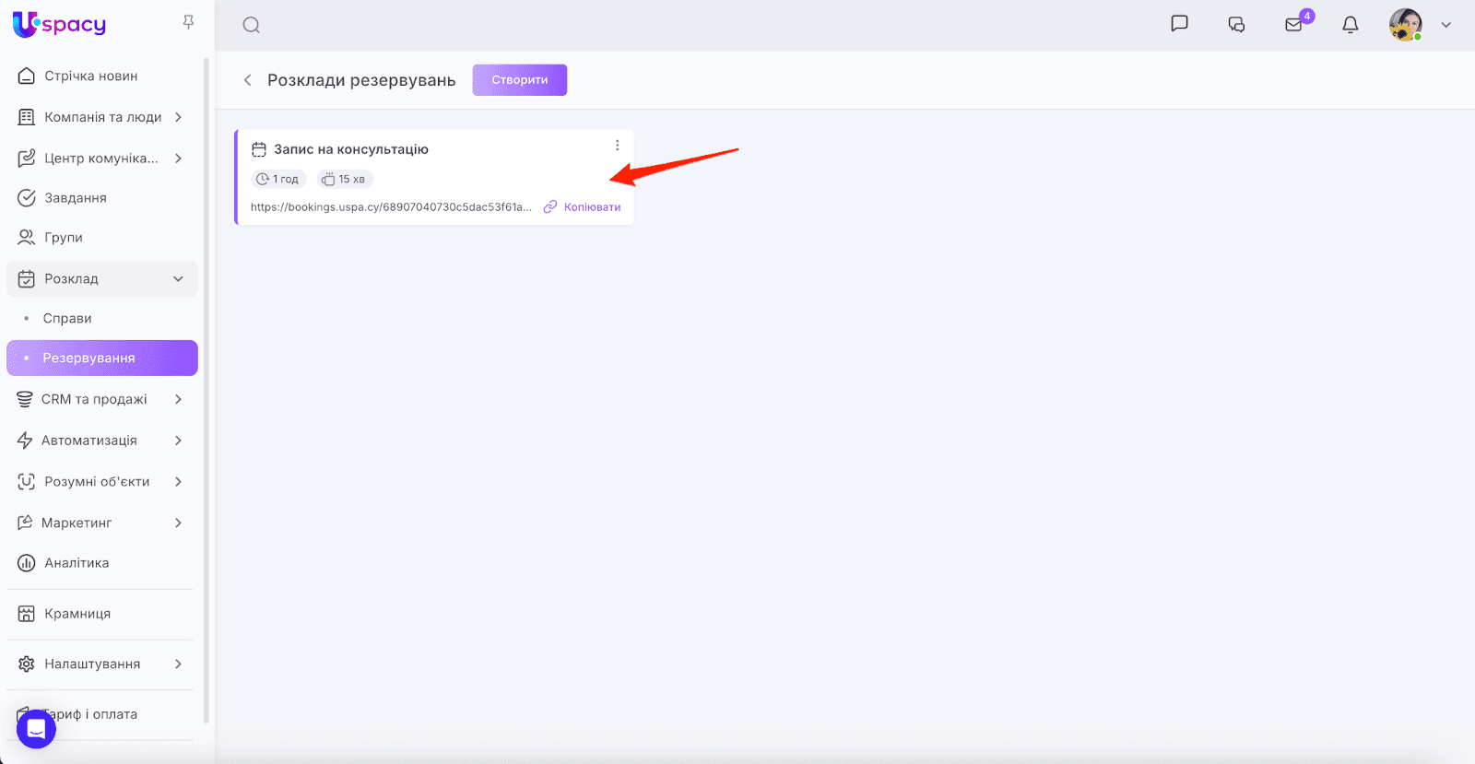Open the chat messages icon

1179,24
